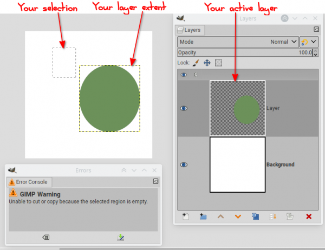Minimize the Errors window with down chevron
Image resolution: width=325 pixels, height=250 pixels.
(134, 170)
